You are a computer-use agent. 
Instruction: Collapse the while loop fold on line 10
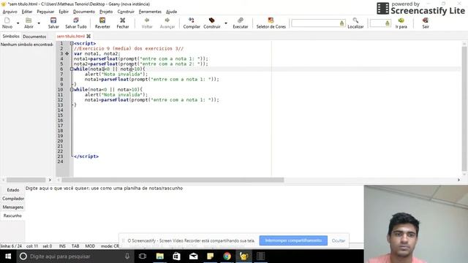[x=72, y=89]
